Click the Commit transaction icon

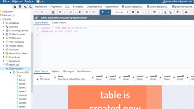coord(165,12)
